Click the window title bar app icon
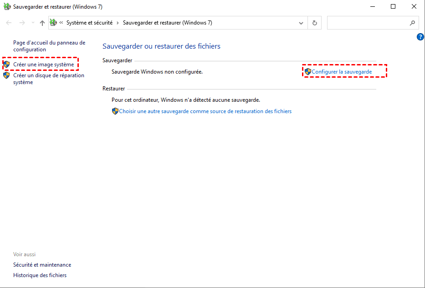Screen dimensions: 425x288 [7, 6]
